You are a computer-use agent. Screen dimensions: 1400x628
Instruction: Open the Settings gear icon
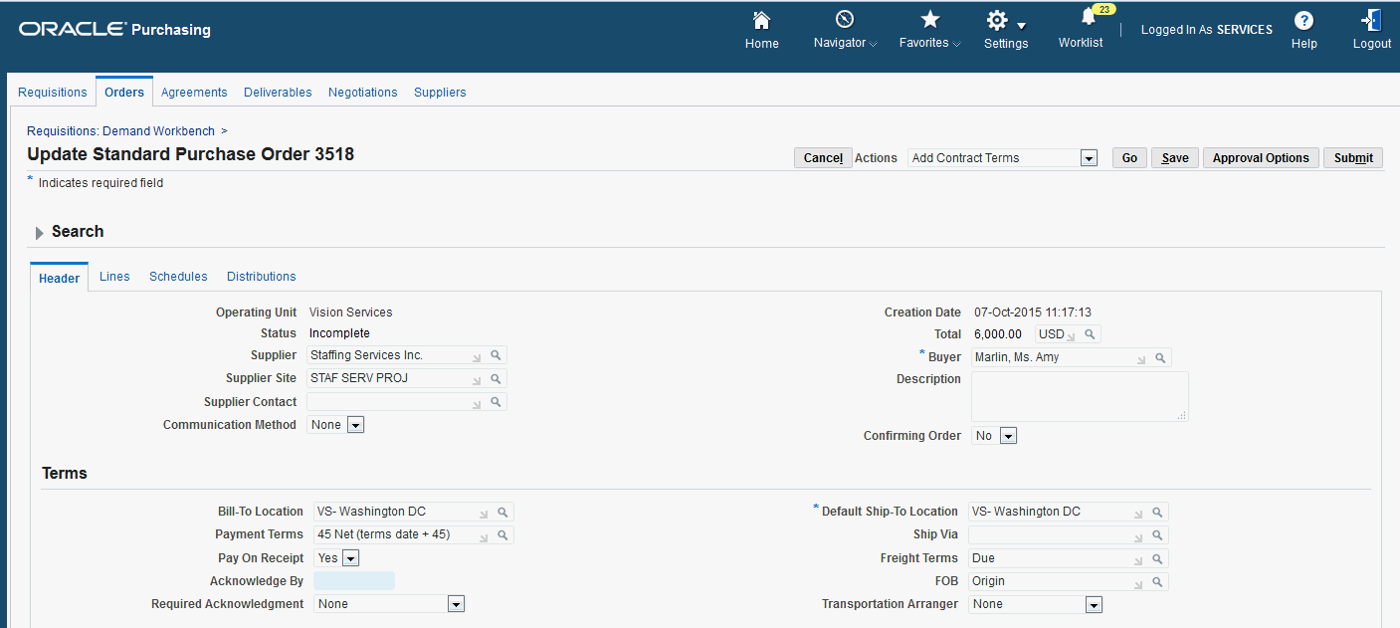pos(997,21)
